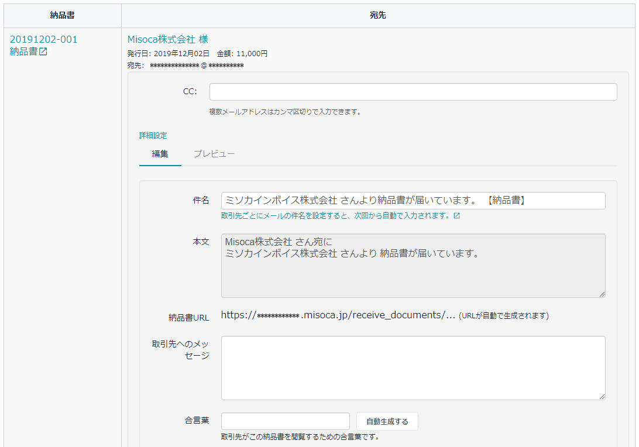Image resolution: width=639 pixels, height=447 pixels.
Task: Select the 編集 tab
Action: click(160, 154)
